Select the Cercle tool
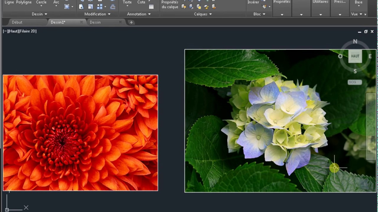 click(x=41, y=2)
